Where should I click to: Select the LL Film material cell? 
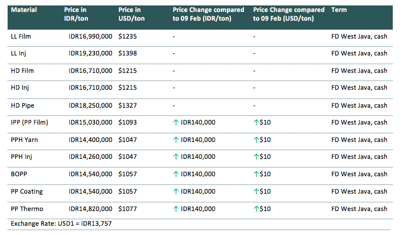tap(21, 36)
